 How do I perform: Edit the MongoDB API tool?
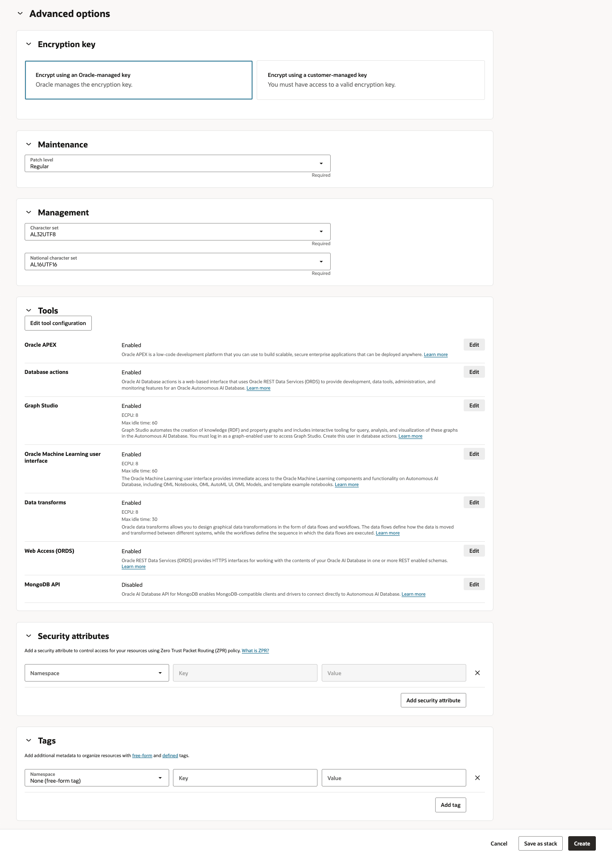[474, 585]
